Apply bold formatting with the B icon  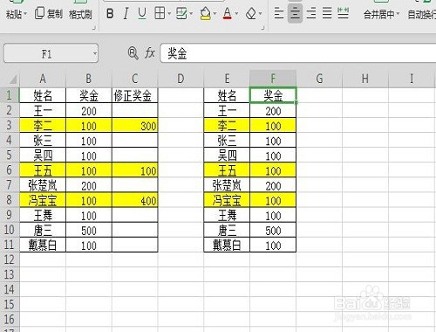[110, 13]
